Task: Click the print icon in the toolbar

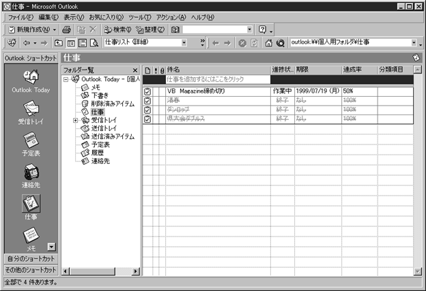Action: coord(66,30)
